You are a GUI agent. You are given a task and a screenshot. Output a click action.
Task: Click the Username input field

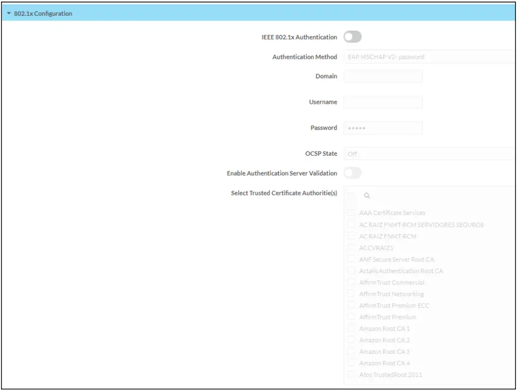point(383,102)
